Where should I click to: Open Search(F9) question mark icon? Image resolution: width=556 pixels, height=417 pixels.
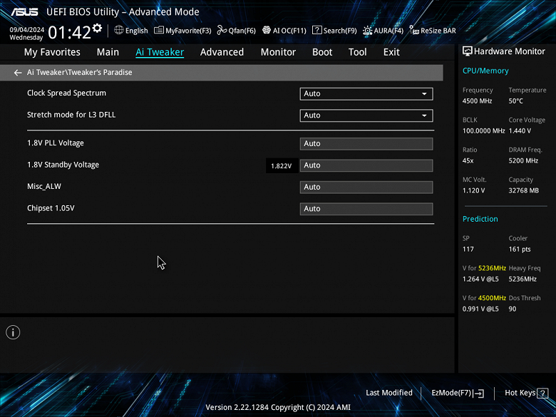click(x=316, y=30)
